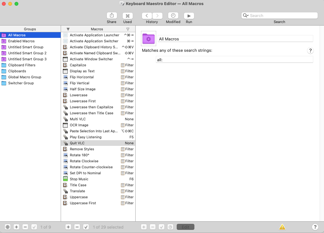Screen dimensions: 324x233
Task: Go forward in History
Action: (157, 16)
